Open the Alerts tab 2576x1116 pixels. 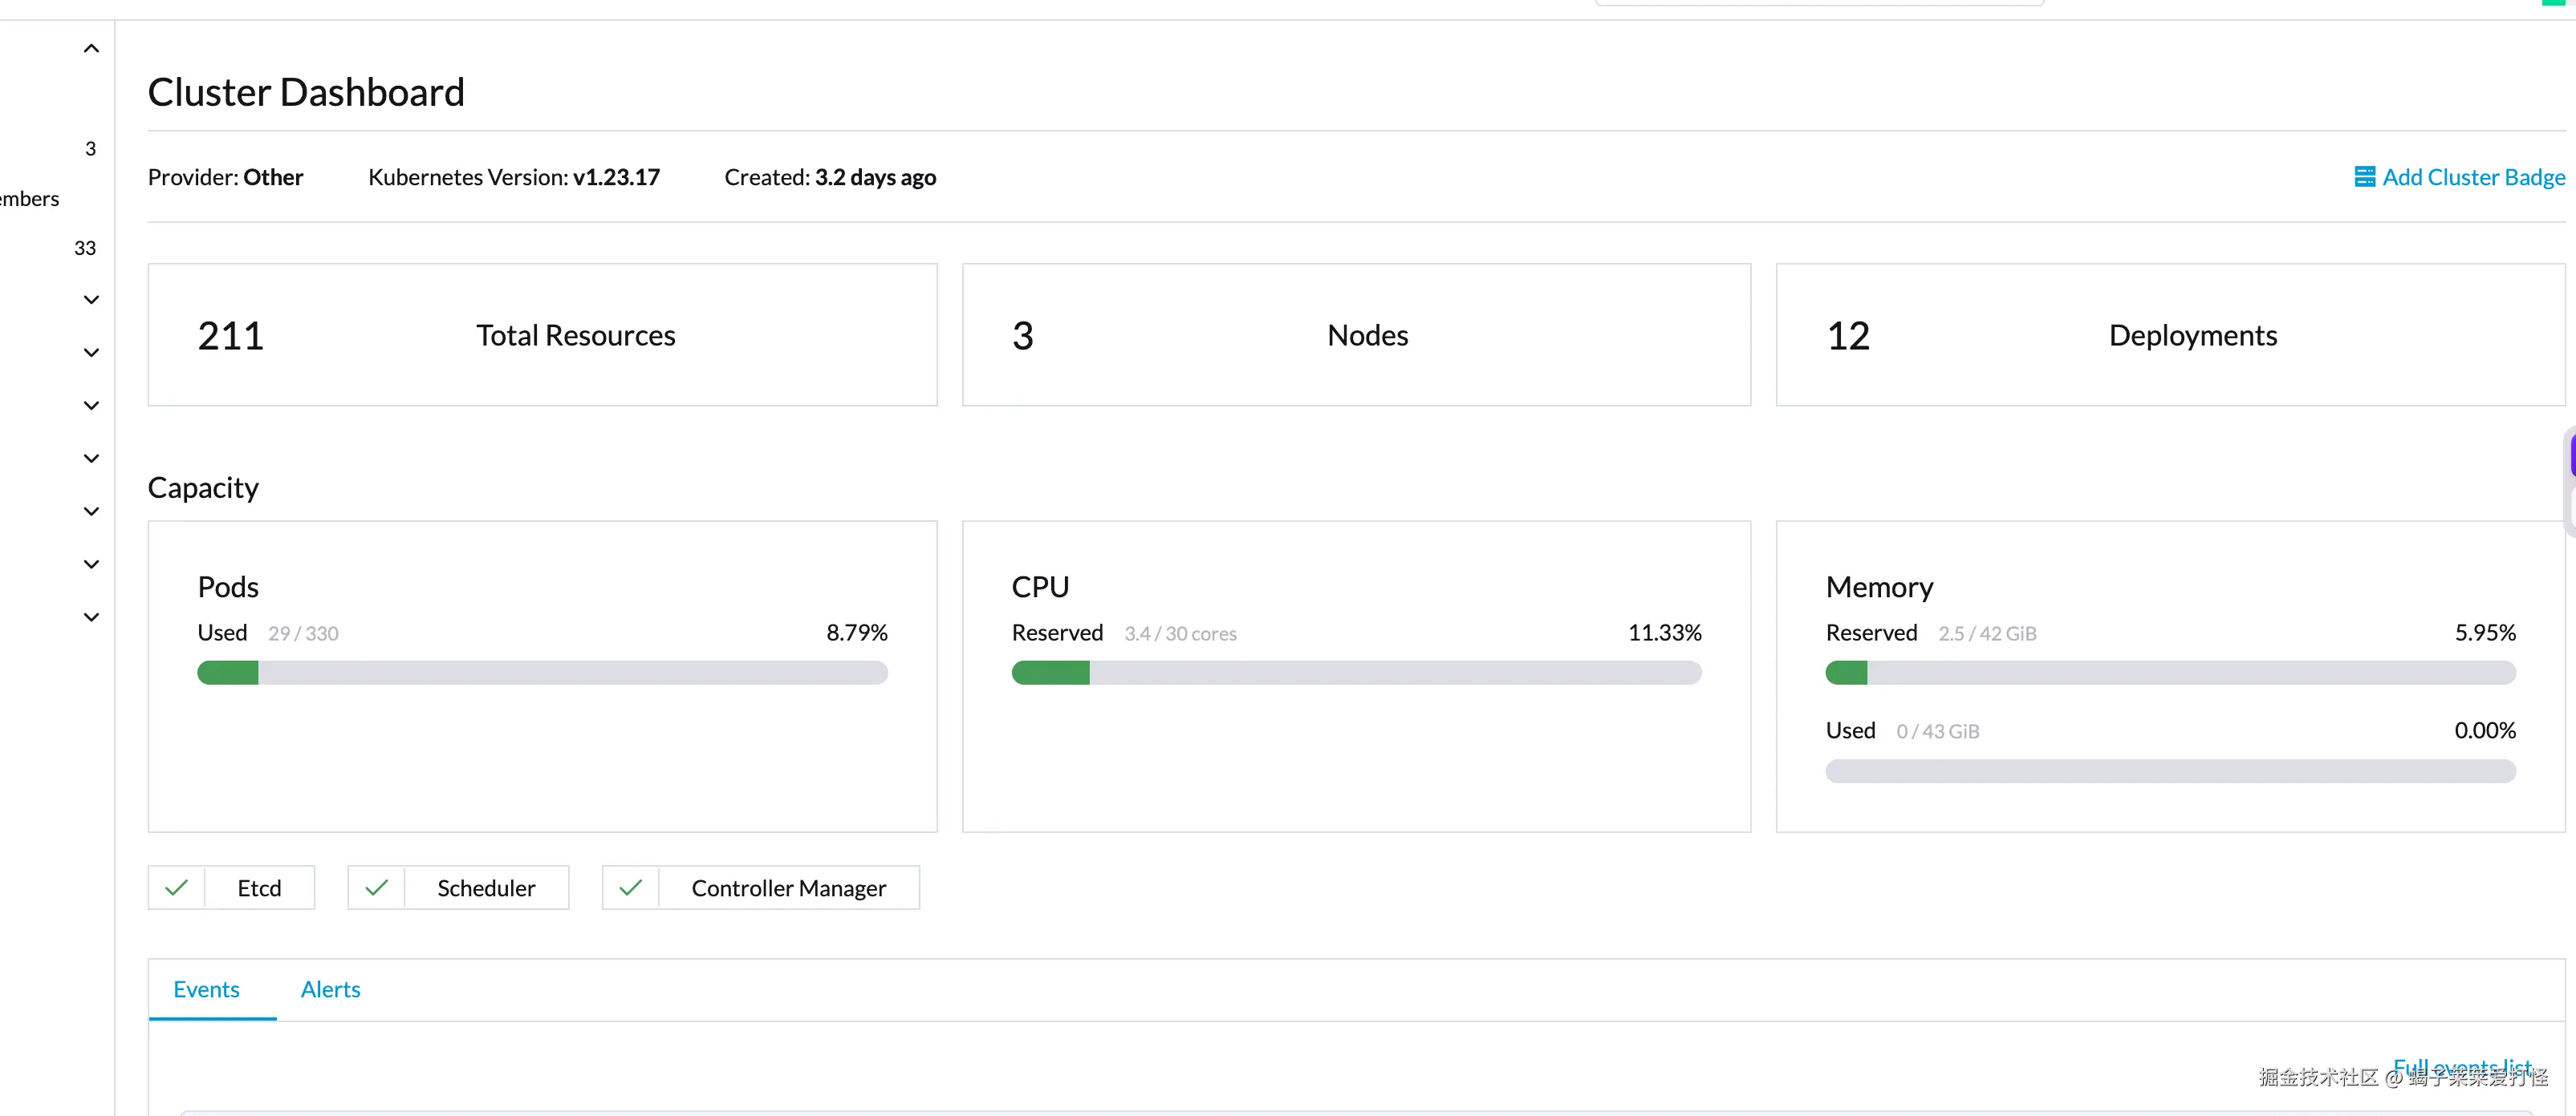pyautogui.click(x=330, y=989)
